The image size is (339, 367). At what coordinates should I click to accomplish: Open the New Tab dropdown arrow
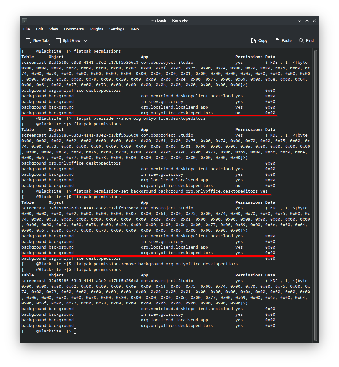(49, 44)
